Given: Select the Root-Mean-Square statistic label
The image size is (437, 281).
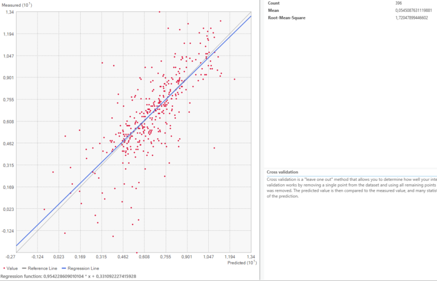Looking at the screenshot, I should click(x=289, y=18).
